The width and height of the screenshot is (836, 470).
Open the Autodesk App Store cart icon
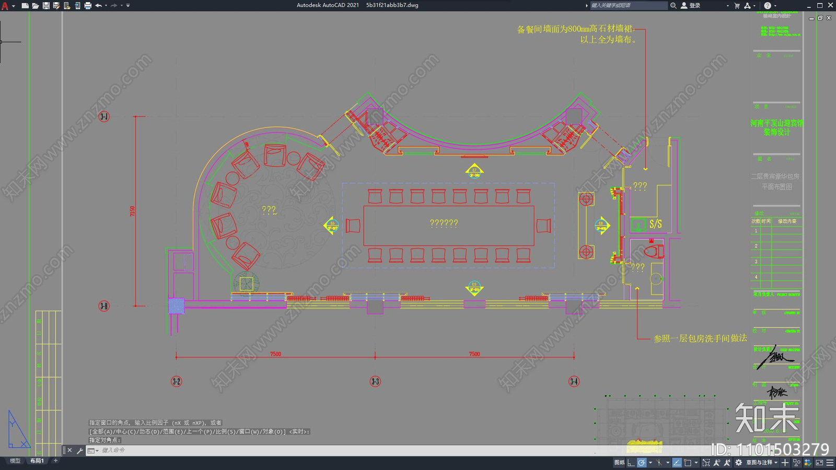pos(737,5)
